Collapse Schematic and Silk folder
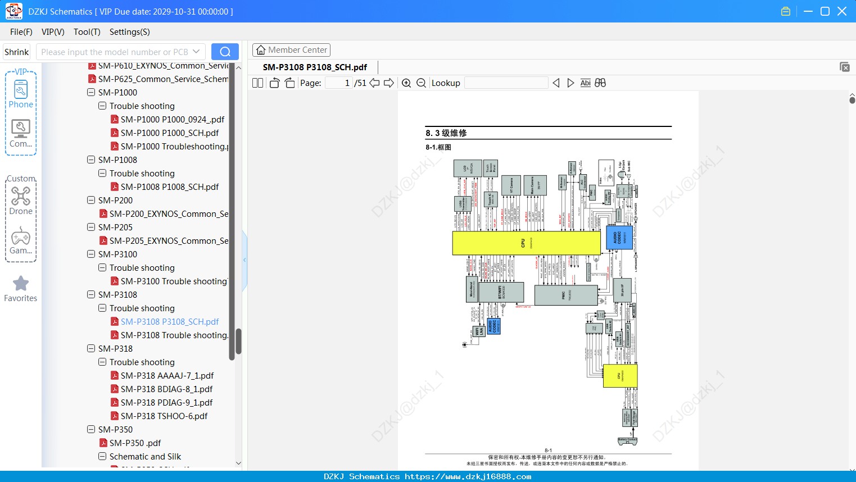856x482 pixels. [x=102, y=456]
